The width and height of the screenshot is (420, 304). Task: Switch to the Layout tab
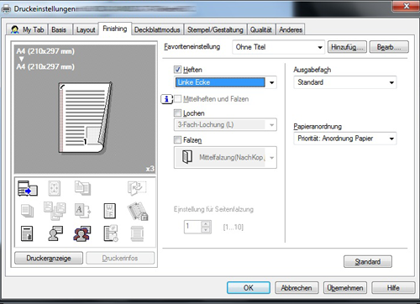86,29
